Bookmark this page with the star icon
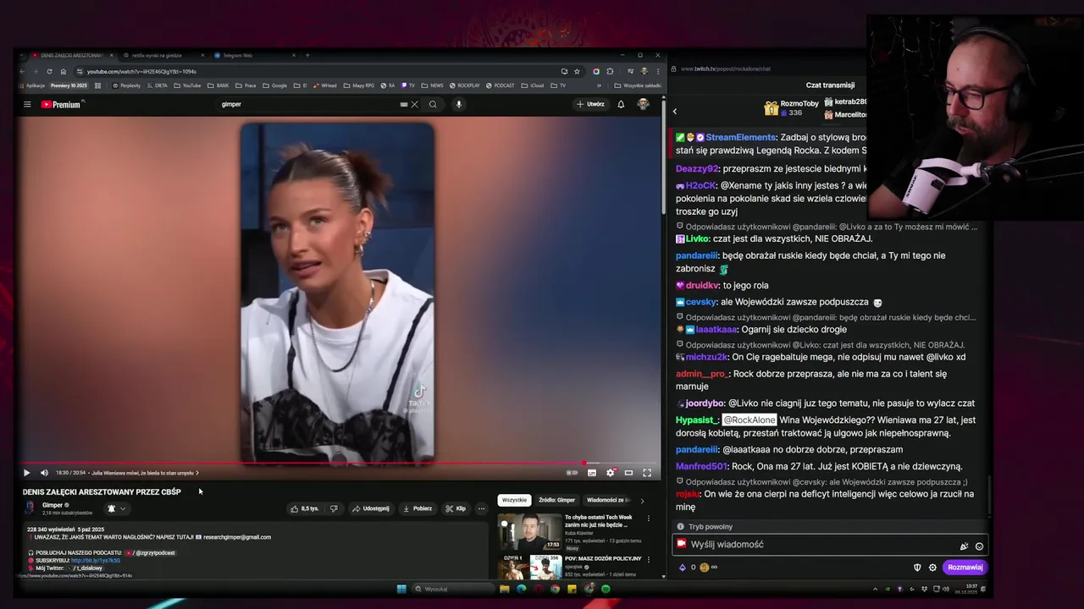1084x609 pixels. pos(577,72)
